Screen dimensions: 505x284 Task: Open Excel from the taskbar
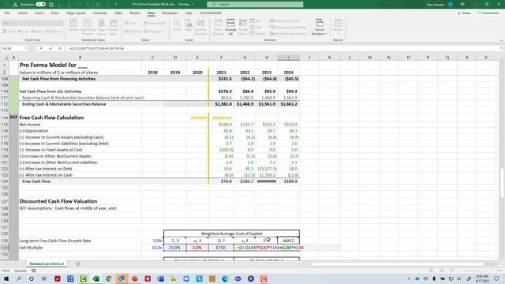96,278
